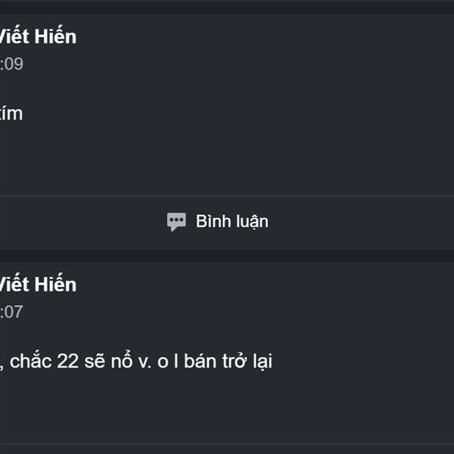Select the post text ending in "tím"
The image size is (454, 454).
pos(11,113)
